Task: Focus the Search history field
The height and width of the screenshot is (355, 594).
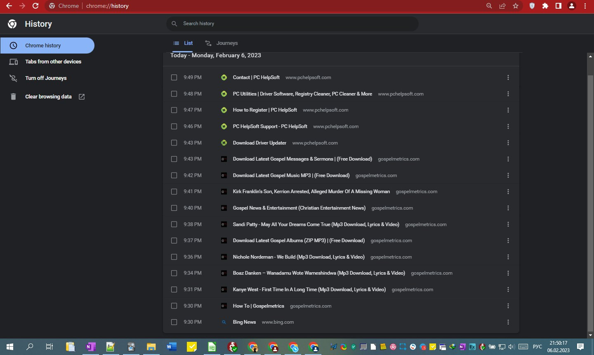Action: pyautogui.click(x=292, y=23)
